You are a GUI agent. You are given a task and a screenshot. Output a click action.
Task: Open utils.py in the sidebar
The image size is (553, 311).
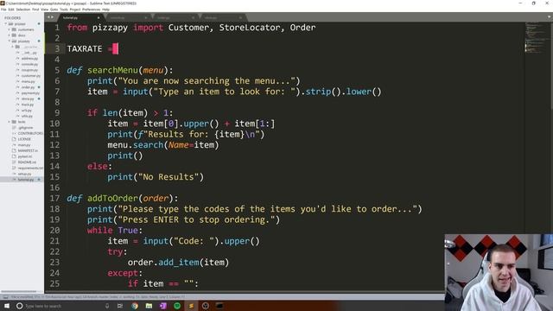[x=28, y=116]
